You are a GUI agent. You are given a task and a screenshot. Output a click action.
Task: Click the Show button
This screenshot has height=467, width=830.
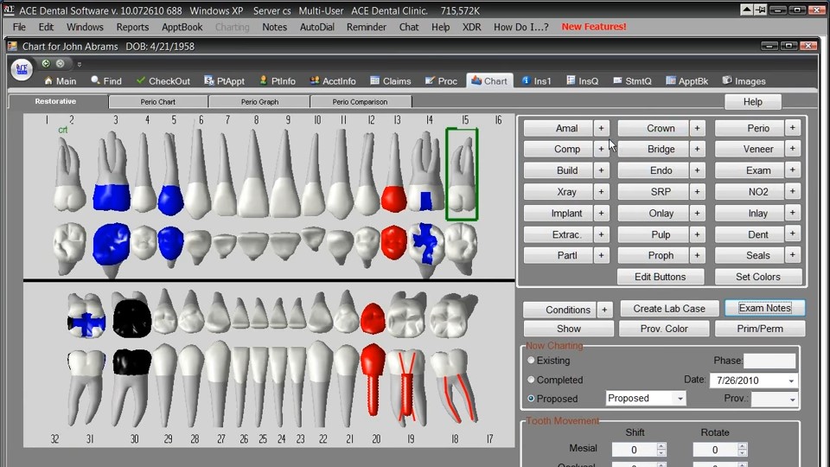pyautogui.click(x=569, y=329)
